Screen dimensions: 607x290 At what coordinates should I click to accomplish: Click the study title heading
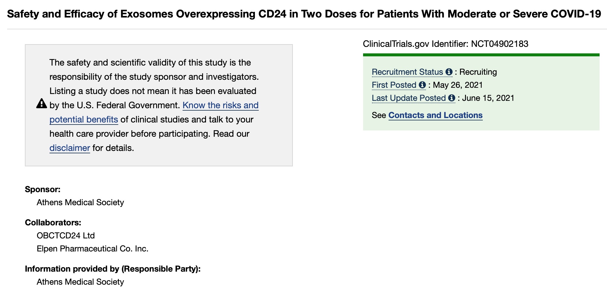click(x=304, y=14)
